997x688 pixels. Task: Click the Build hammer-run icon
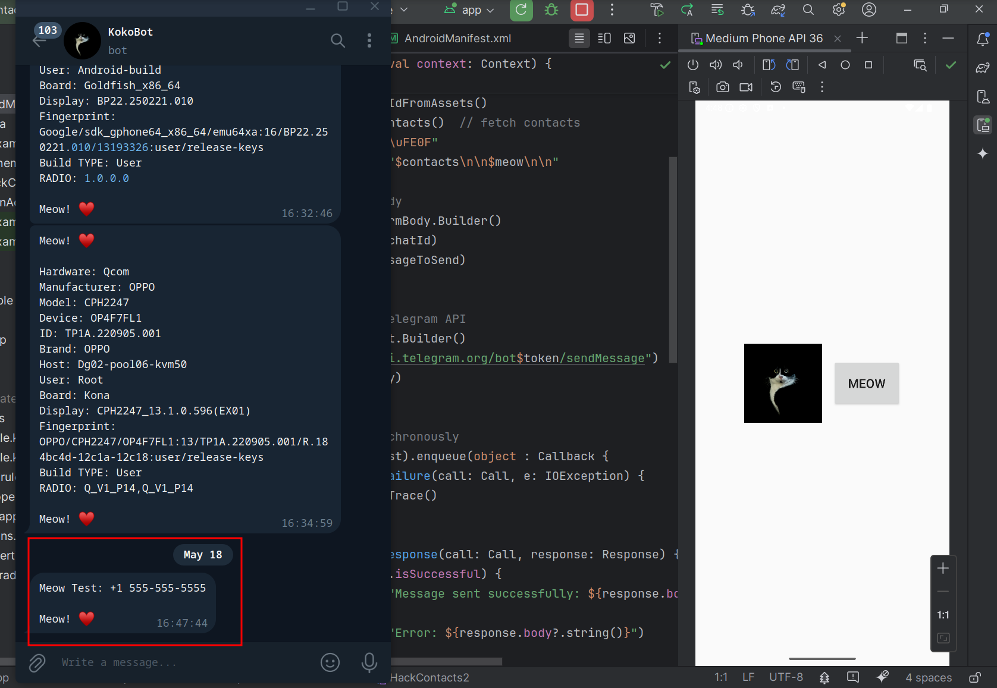pos(657,10)
